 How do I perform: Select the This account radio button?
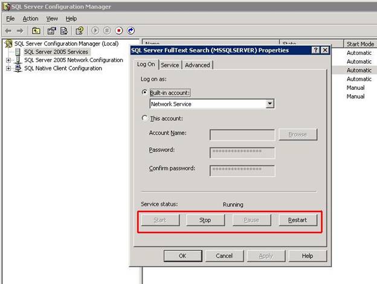pos(144,118)
